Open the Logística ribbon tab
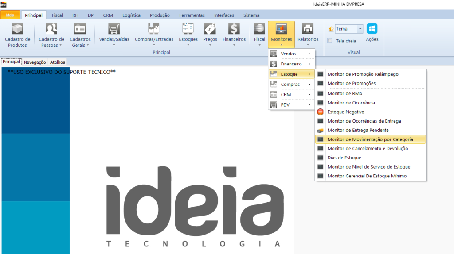The image size is (454, 254). pos(131,15)
